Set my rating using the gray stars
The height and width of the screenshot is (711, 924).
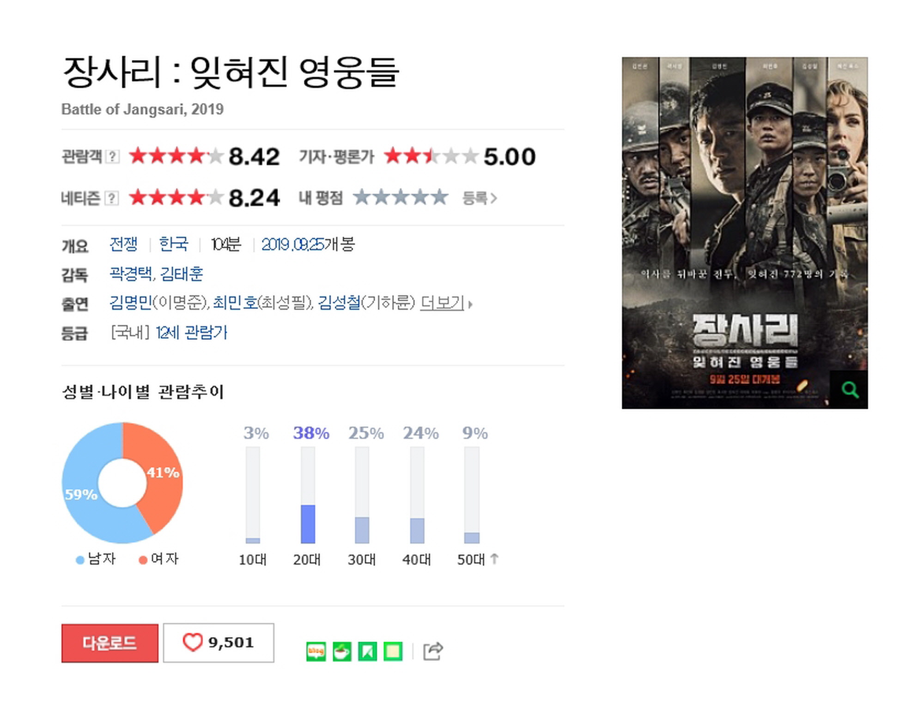point(401,197)
